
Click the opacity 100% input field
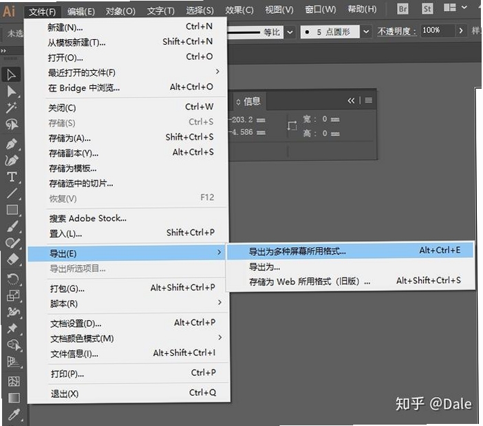[x=438, y=30]
